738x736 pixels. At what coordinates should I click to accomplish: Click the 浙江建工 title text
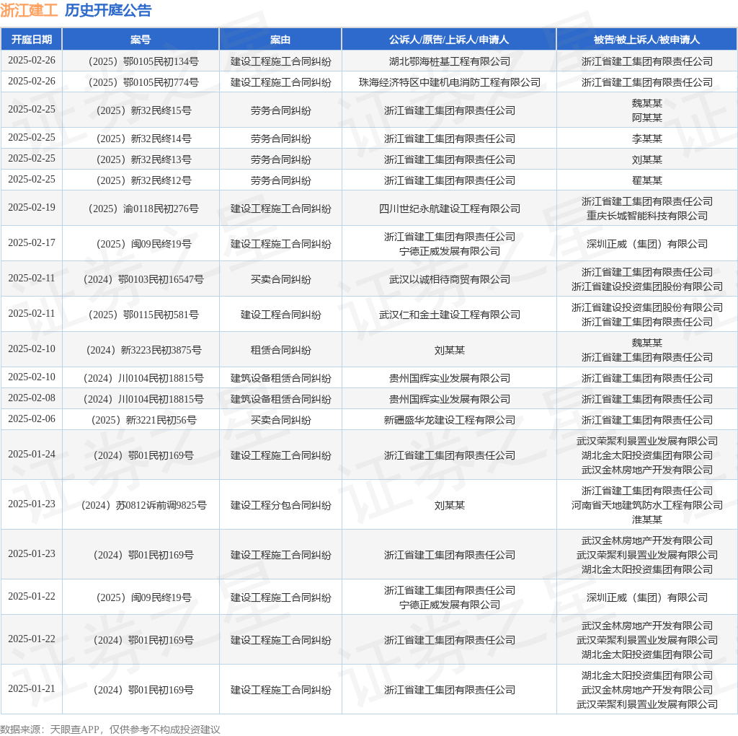(29, 10)
